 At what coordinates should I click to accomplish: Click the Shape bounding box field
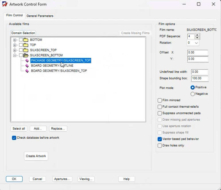[x=199, y=78]
